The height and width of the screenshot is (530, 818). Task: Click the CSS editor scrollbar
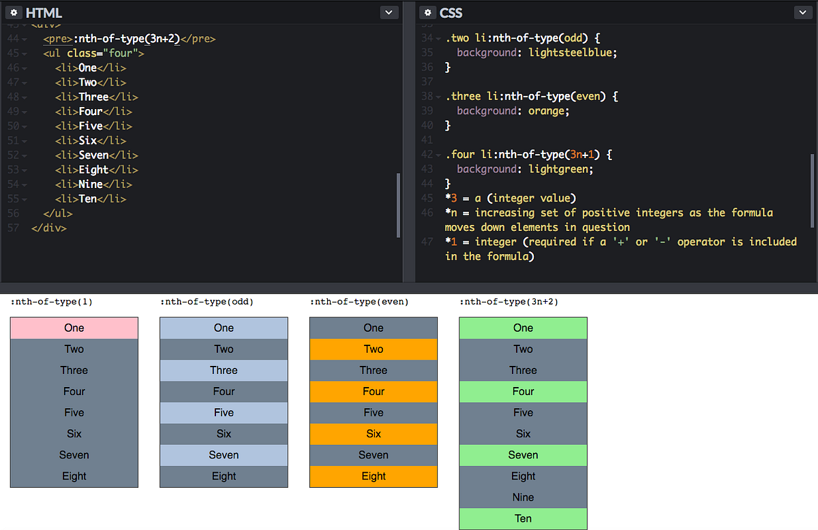(x=813, y=184)
